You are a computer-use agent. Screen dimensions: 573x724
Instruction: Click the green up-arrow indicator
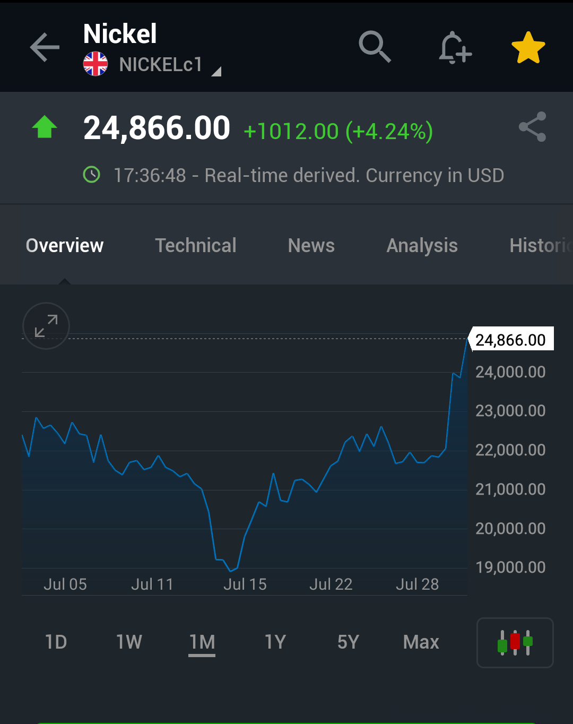point(45,127)
